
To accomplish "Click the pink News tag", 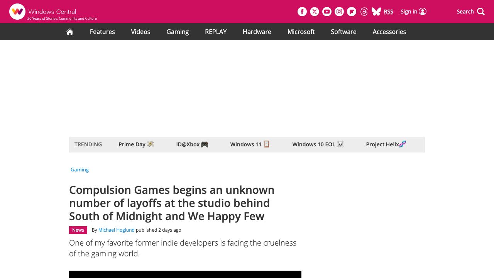I will [x=78, y=230].
